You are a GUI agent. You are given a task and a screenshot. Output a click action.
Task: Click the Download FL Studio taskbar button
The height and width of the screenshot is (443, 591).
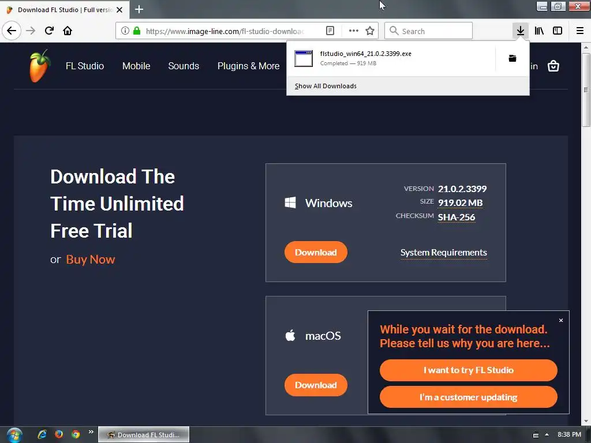pos(144,435)
